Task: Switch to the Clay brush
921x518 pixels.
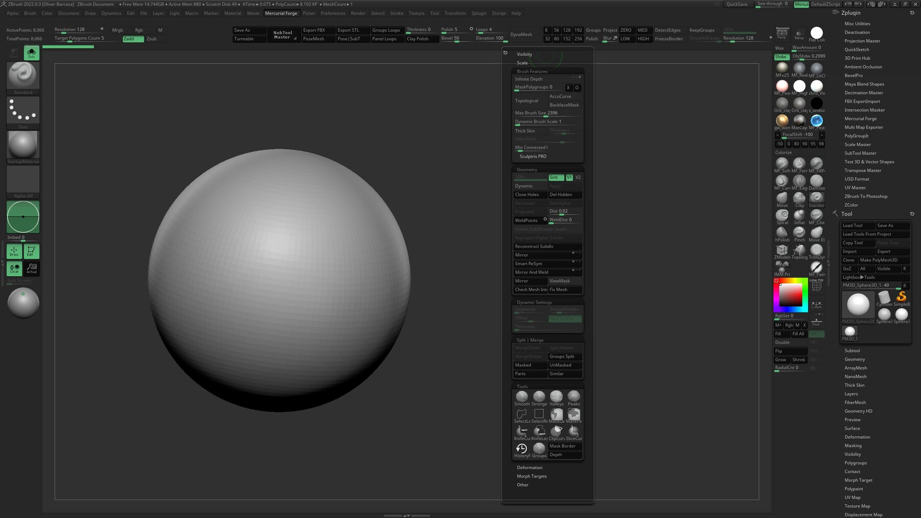Action: pyautogui.click(x=799, y=199)
